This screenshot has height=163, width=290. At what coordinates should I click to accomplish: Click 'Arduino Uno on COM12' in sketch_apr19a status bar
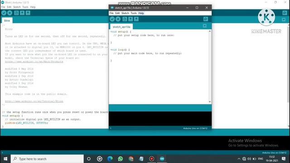195,128
